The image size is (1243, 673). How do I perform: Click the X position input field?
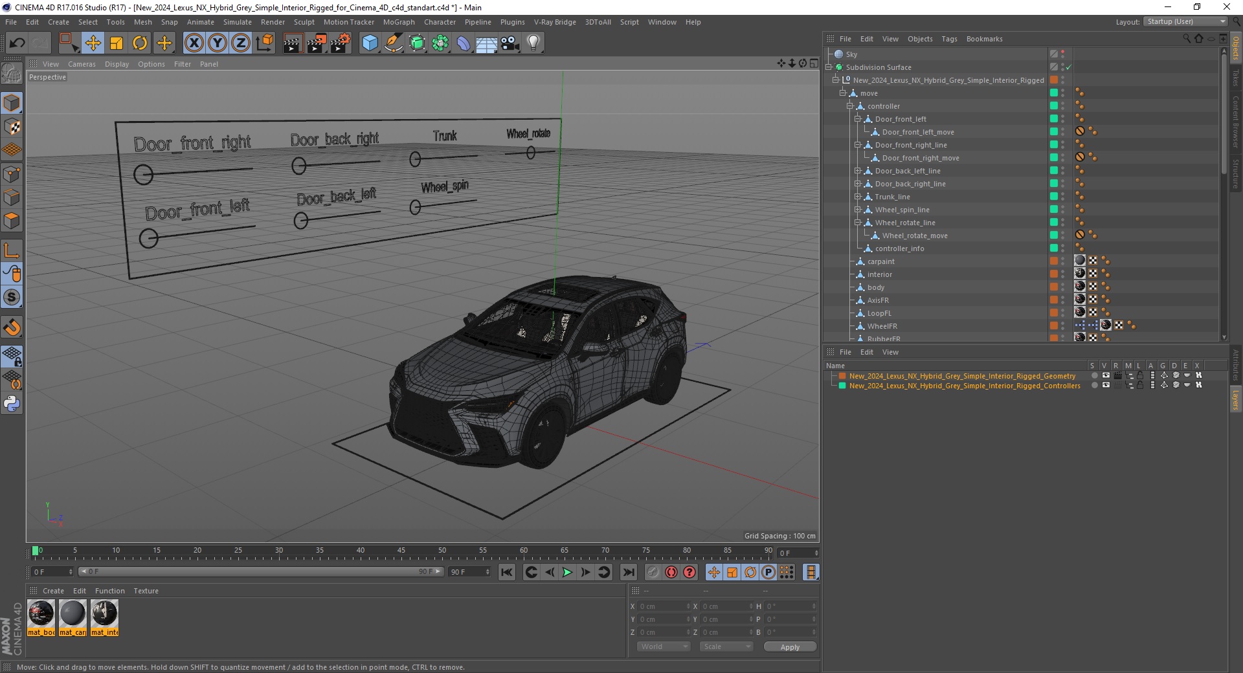tap(664, 606)
